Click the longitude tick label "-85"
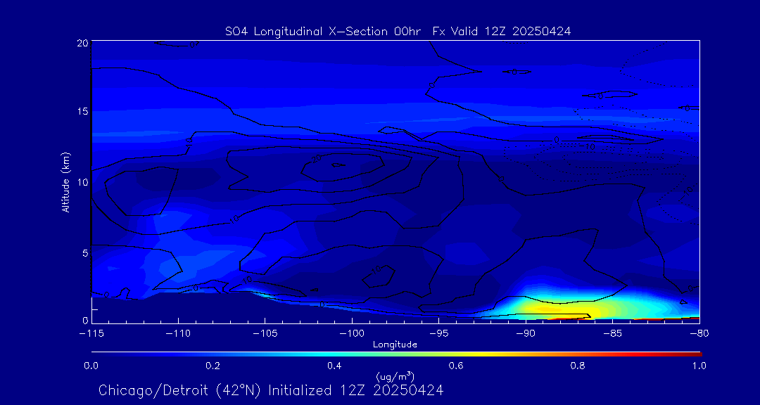 (x=613, y=335)
